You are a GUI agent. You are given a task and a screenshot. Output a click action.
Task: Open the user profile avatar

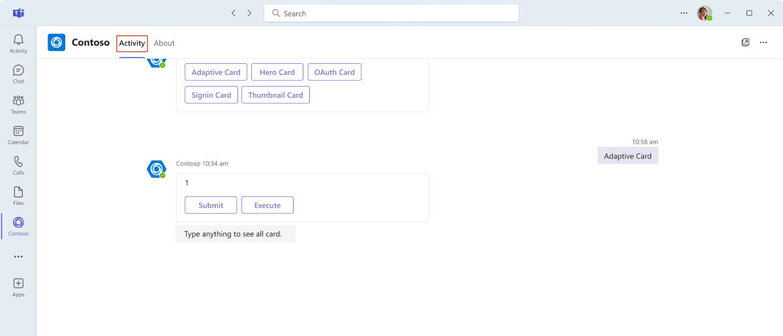(x=704, y=13)
